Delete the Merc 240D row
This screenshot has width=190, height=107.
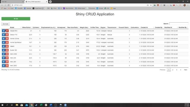pos(7,54)
